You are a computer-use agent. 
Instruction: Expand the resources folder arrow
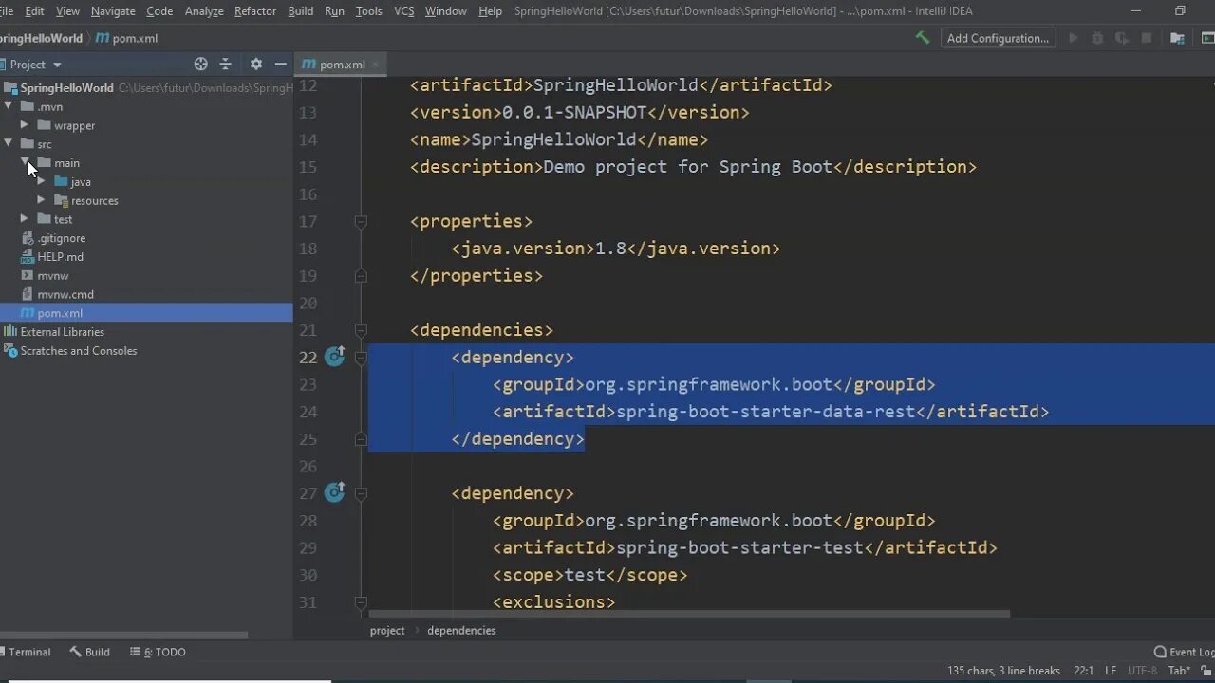point(41,200)
